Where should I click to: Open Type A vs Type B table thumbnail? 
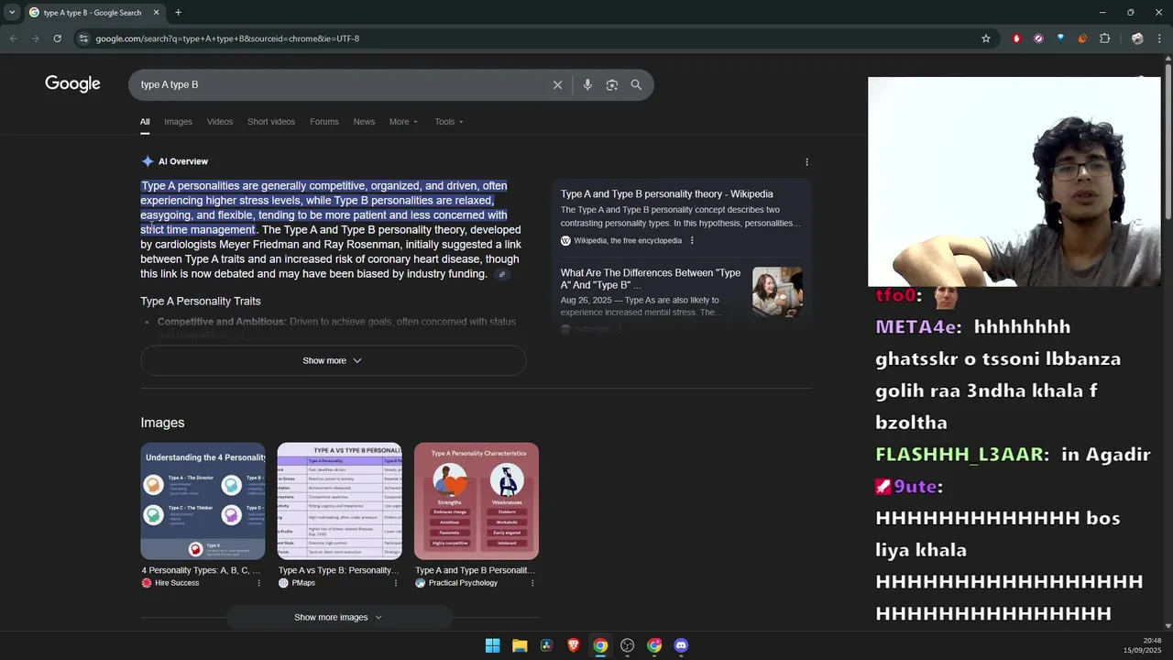click(339, 501)
